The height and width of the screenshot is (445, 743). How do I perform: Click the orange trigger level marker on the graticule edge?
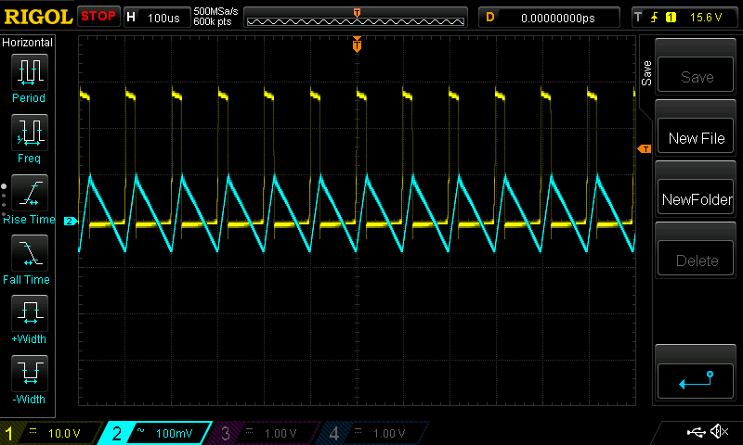[x=645, y=149]
